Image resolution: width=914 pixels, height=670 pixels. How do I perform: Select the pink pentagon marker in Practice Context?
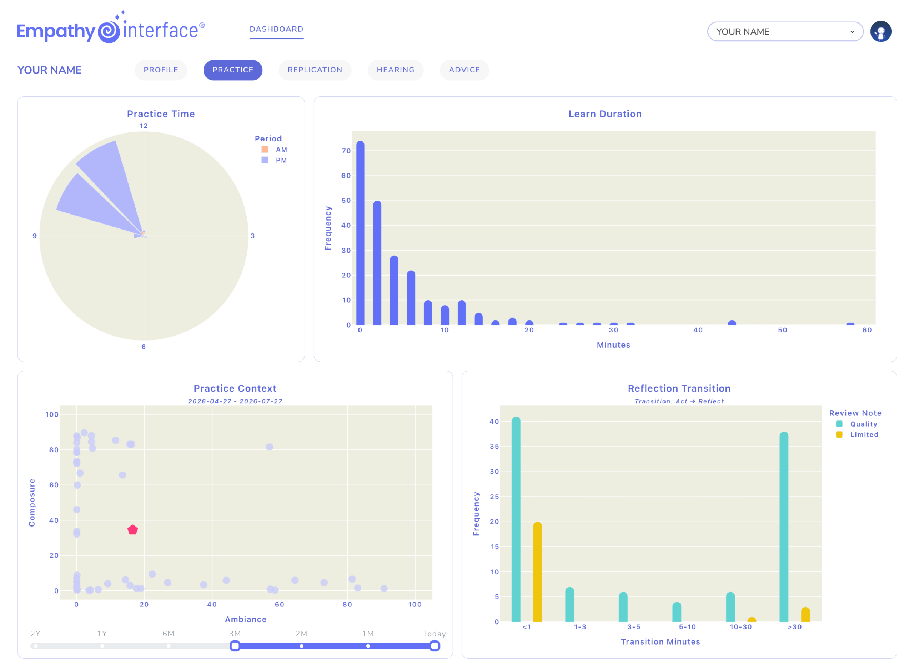click(x=133, y=530)
